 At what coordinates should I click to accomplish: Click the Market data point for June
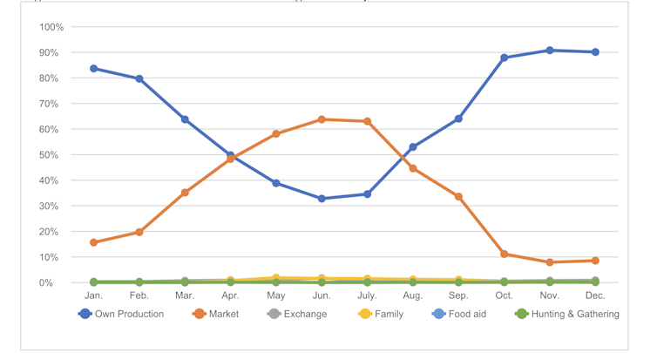[322, 119]
